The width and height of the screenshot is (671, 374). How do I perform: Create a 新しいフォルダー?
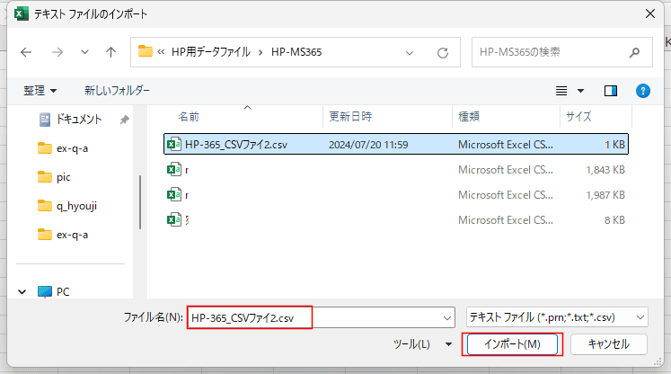coord(117,91)
